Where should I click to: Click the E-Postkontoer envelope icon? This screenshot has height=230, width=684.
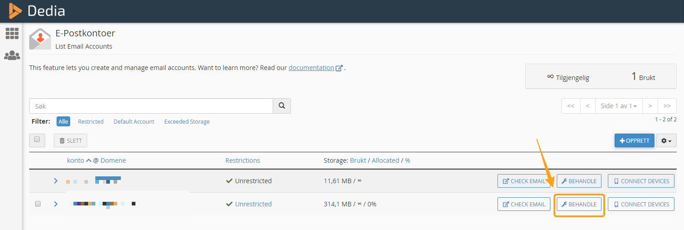(40, 39)
